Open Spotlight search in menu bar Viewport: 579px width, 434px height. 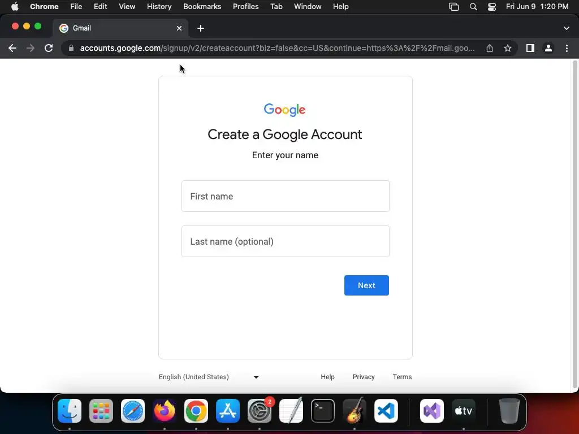473,7
